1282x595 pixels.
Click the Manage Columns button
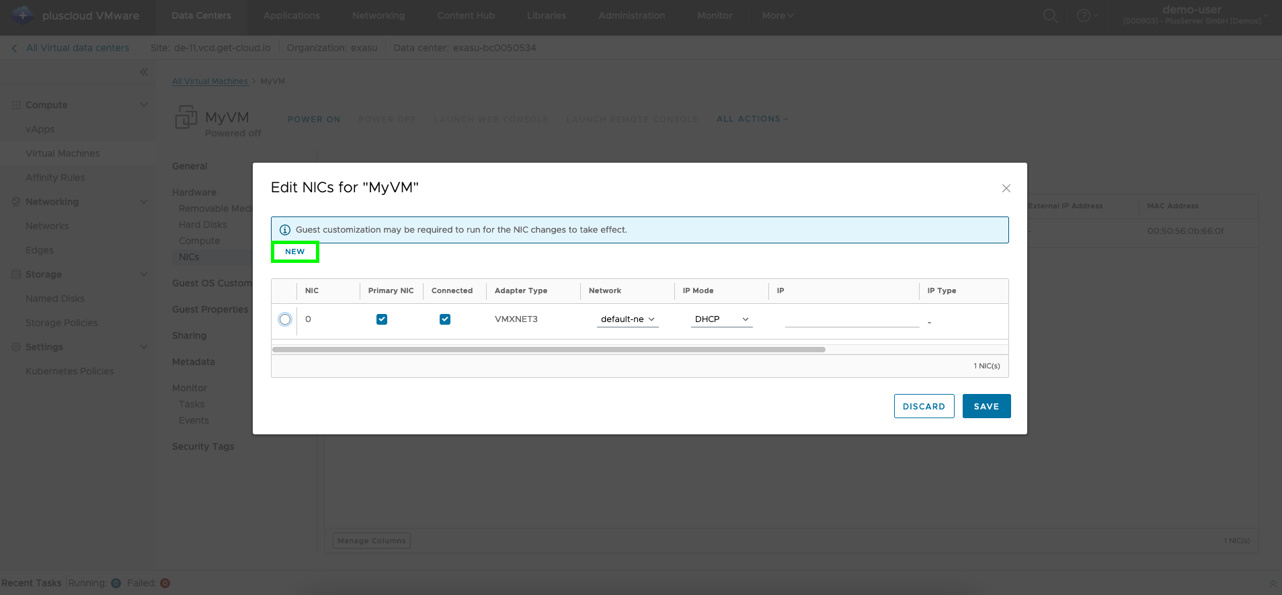point(372,541)
